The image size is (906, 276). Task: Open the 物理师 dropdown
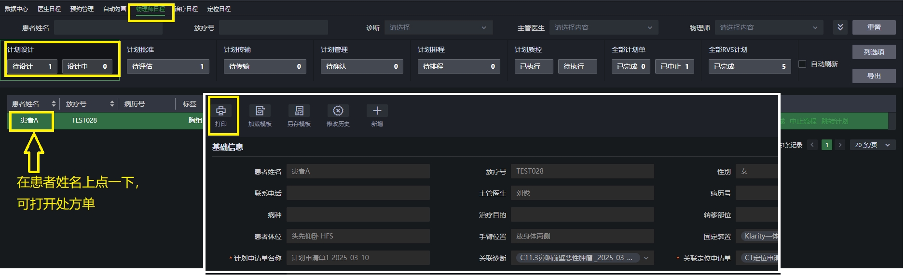[769, 27]
